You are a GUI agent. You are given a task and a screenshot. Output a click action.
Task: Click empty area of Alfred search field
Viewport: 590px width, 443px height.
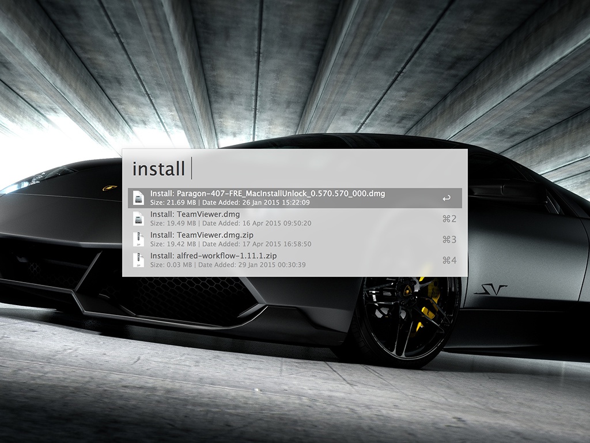click(328, 169)
